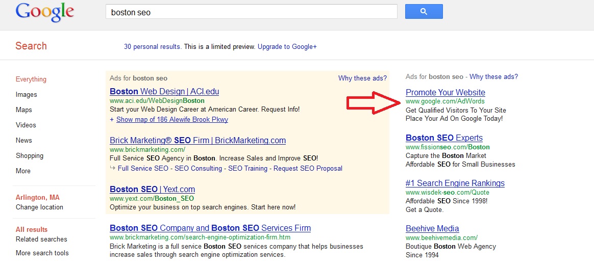This screenshot has height=267, width=594.
Task: Switch to Maps results
Action: click(24, 110)
